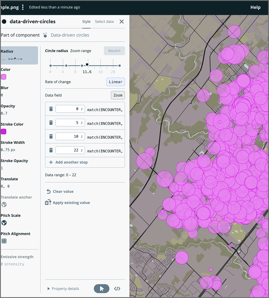Click the Pitch Alignment grid icon

coord(4,241)
